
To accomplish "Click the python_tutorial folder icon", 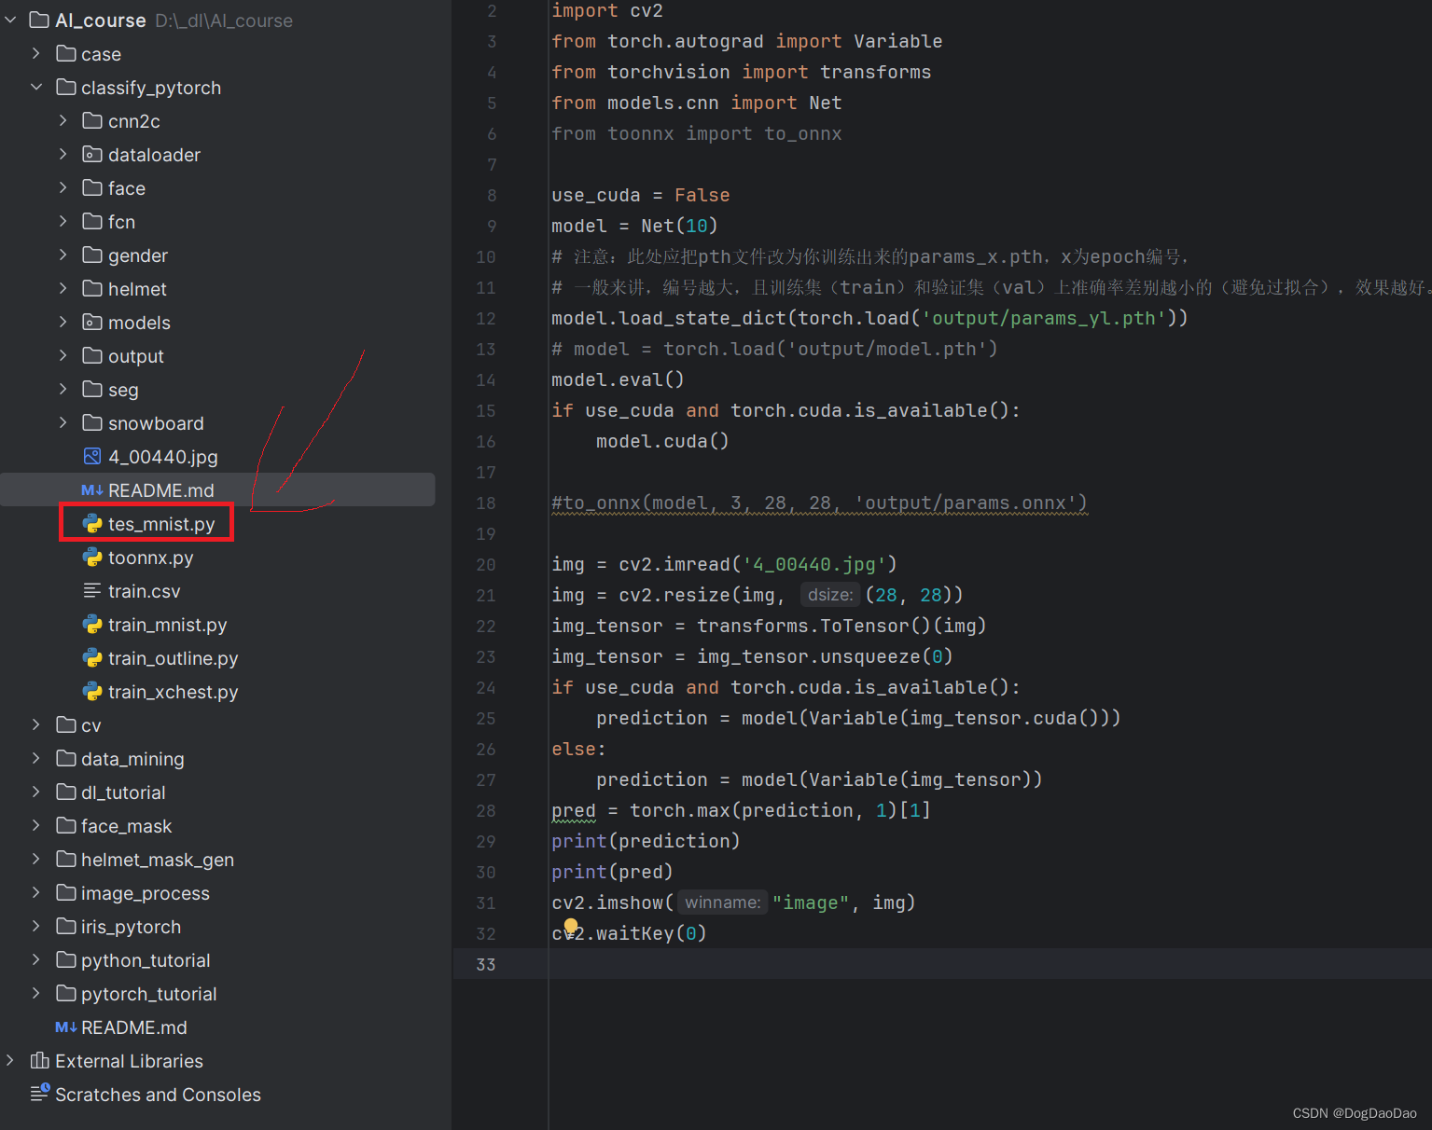I will click(65, 959).
